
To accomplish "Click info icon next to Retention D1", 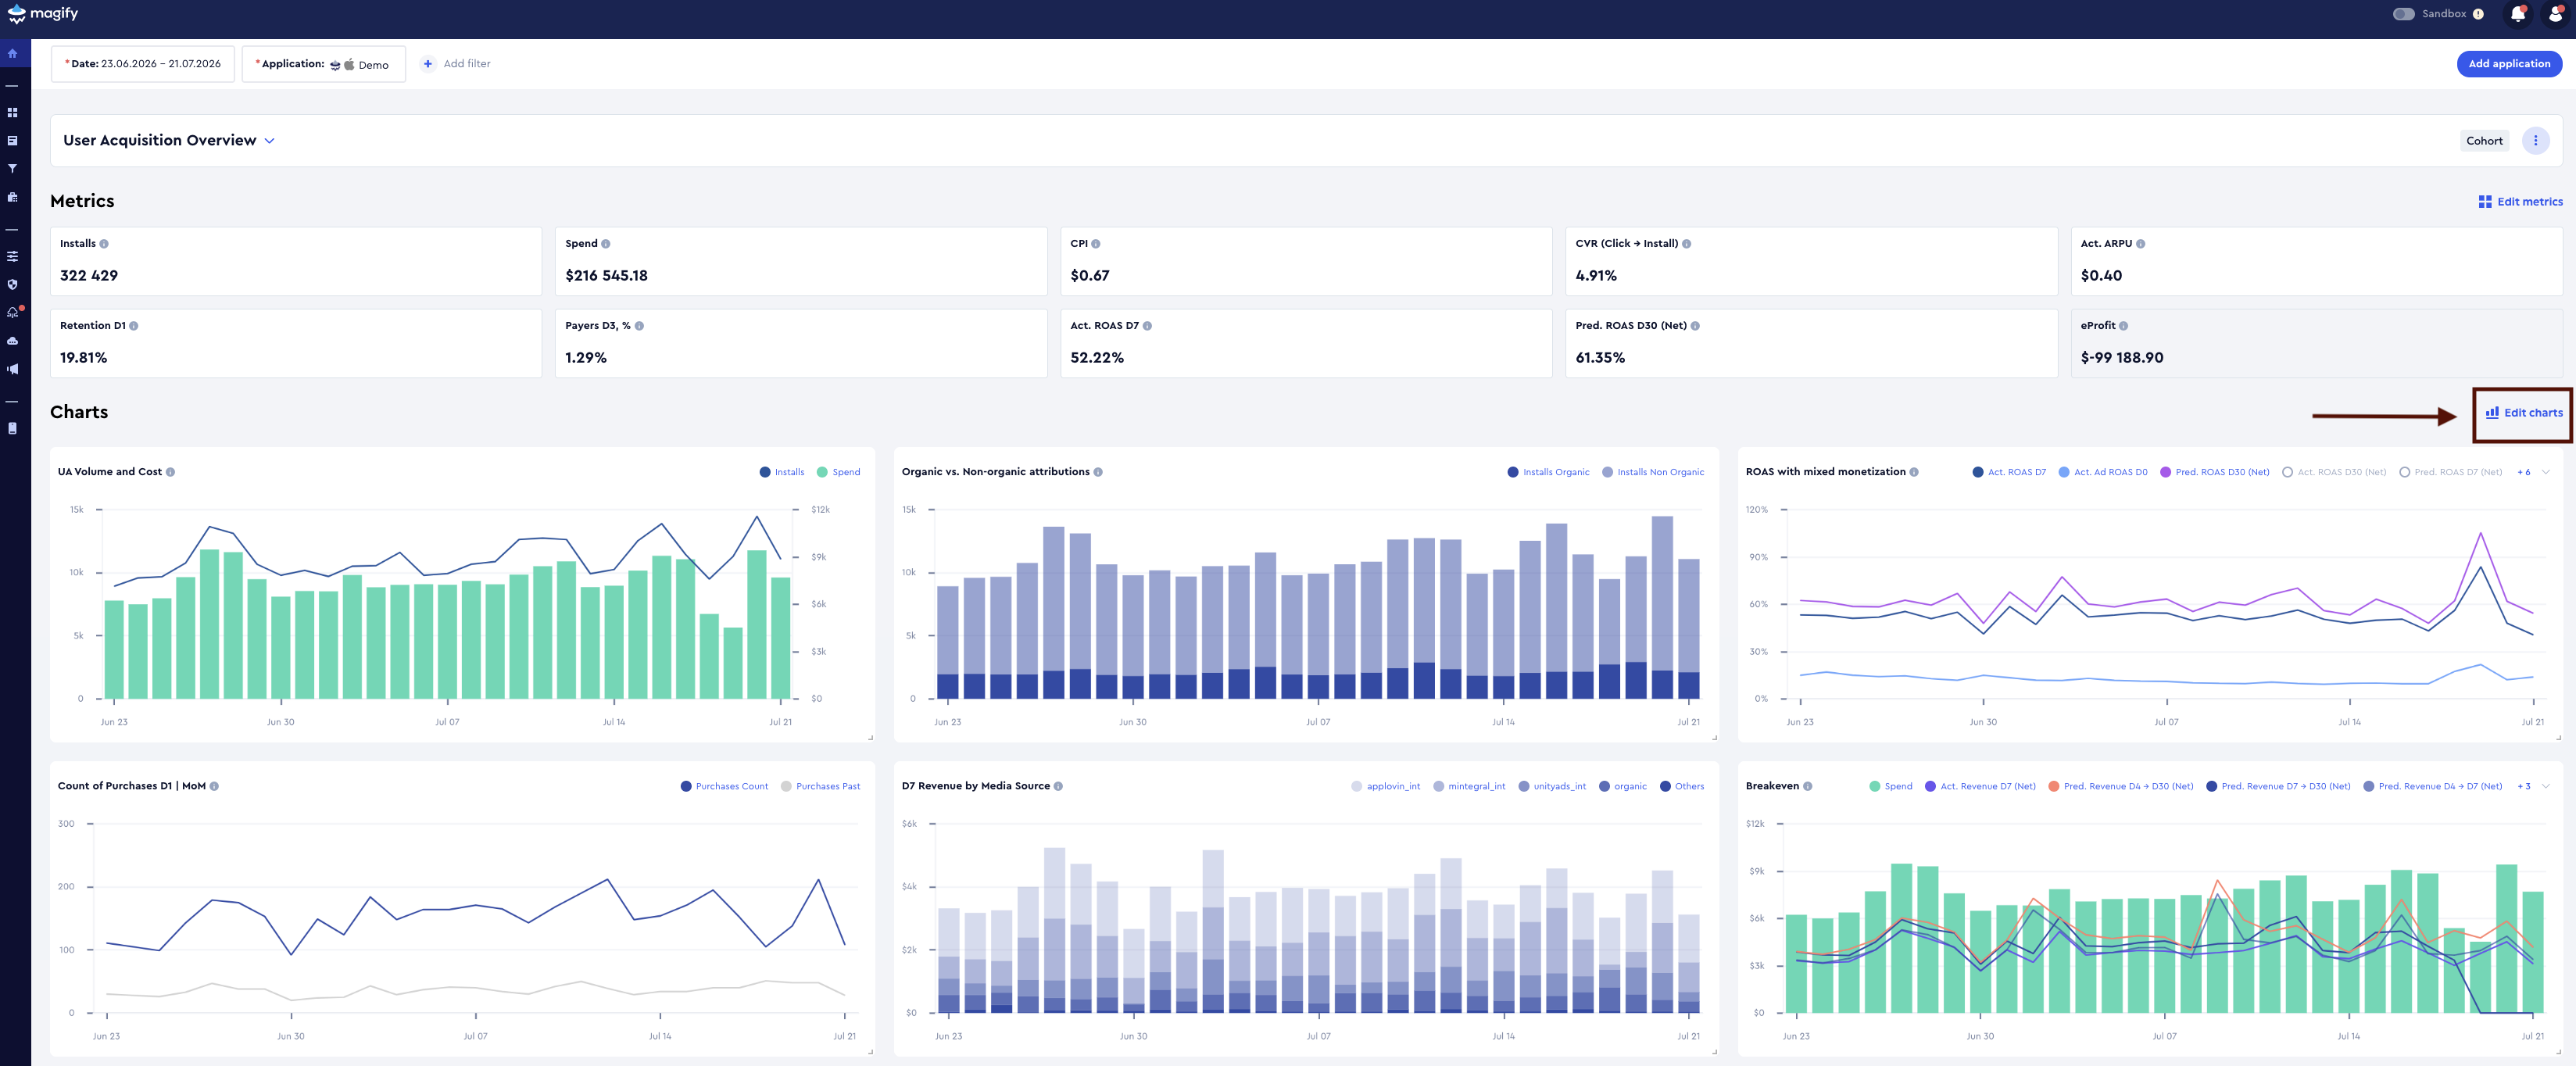I will pos(134,326).
